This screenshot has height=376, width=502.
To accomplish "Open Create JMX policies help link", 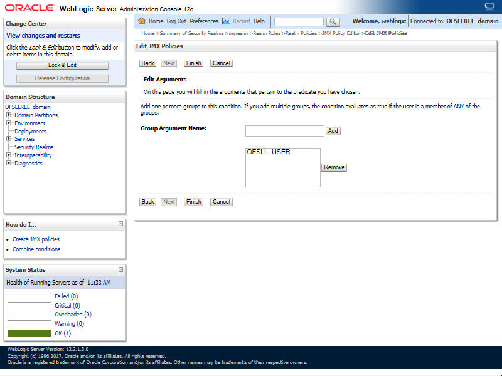I will pyautogui.click(x=36, y=239).
